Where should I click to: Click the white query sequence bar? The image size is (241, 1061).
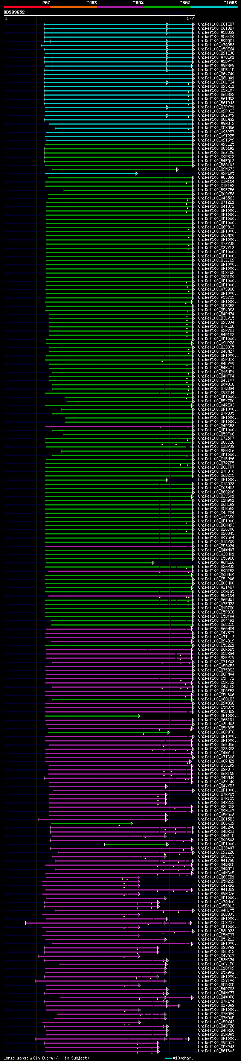[99, 15]
